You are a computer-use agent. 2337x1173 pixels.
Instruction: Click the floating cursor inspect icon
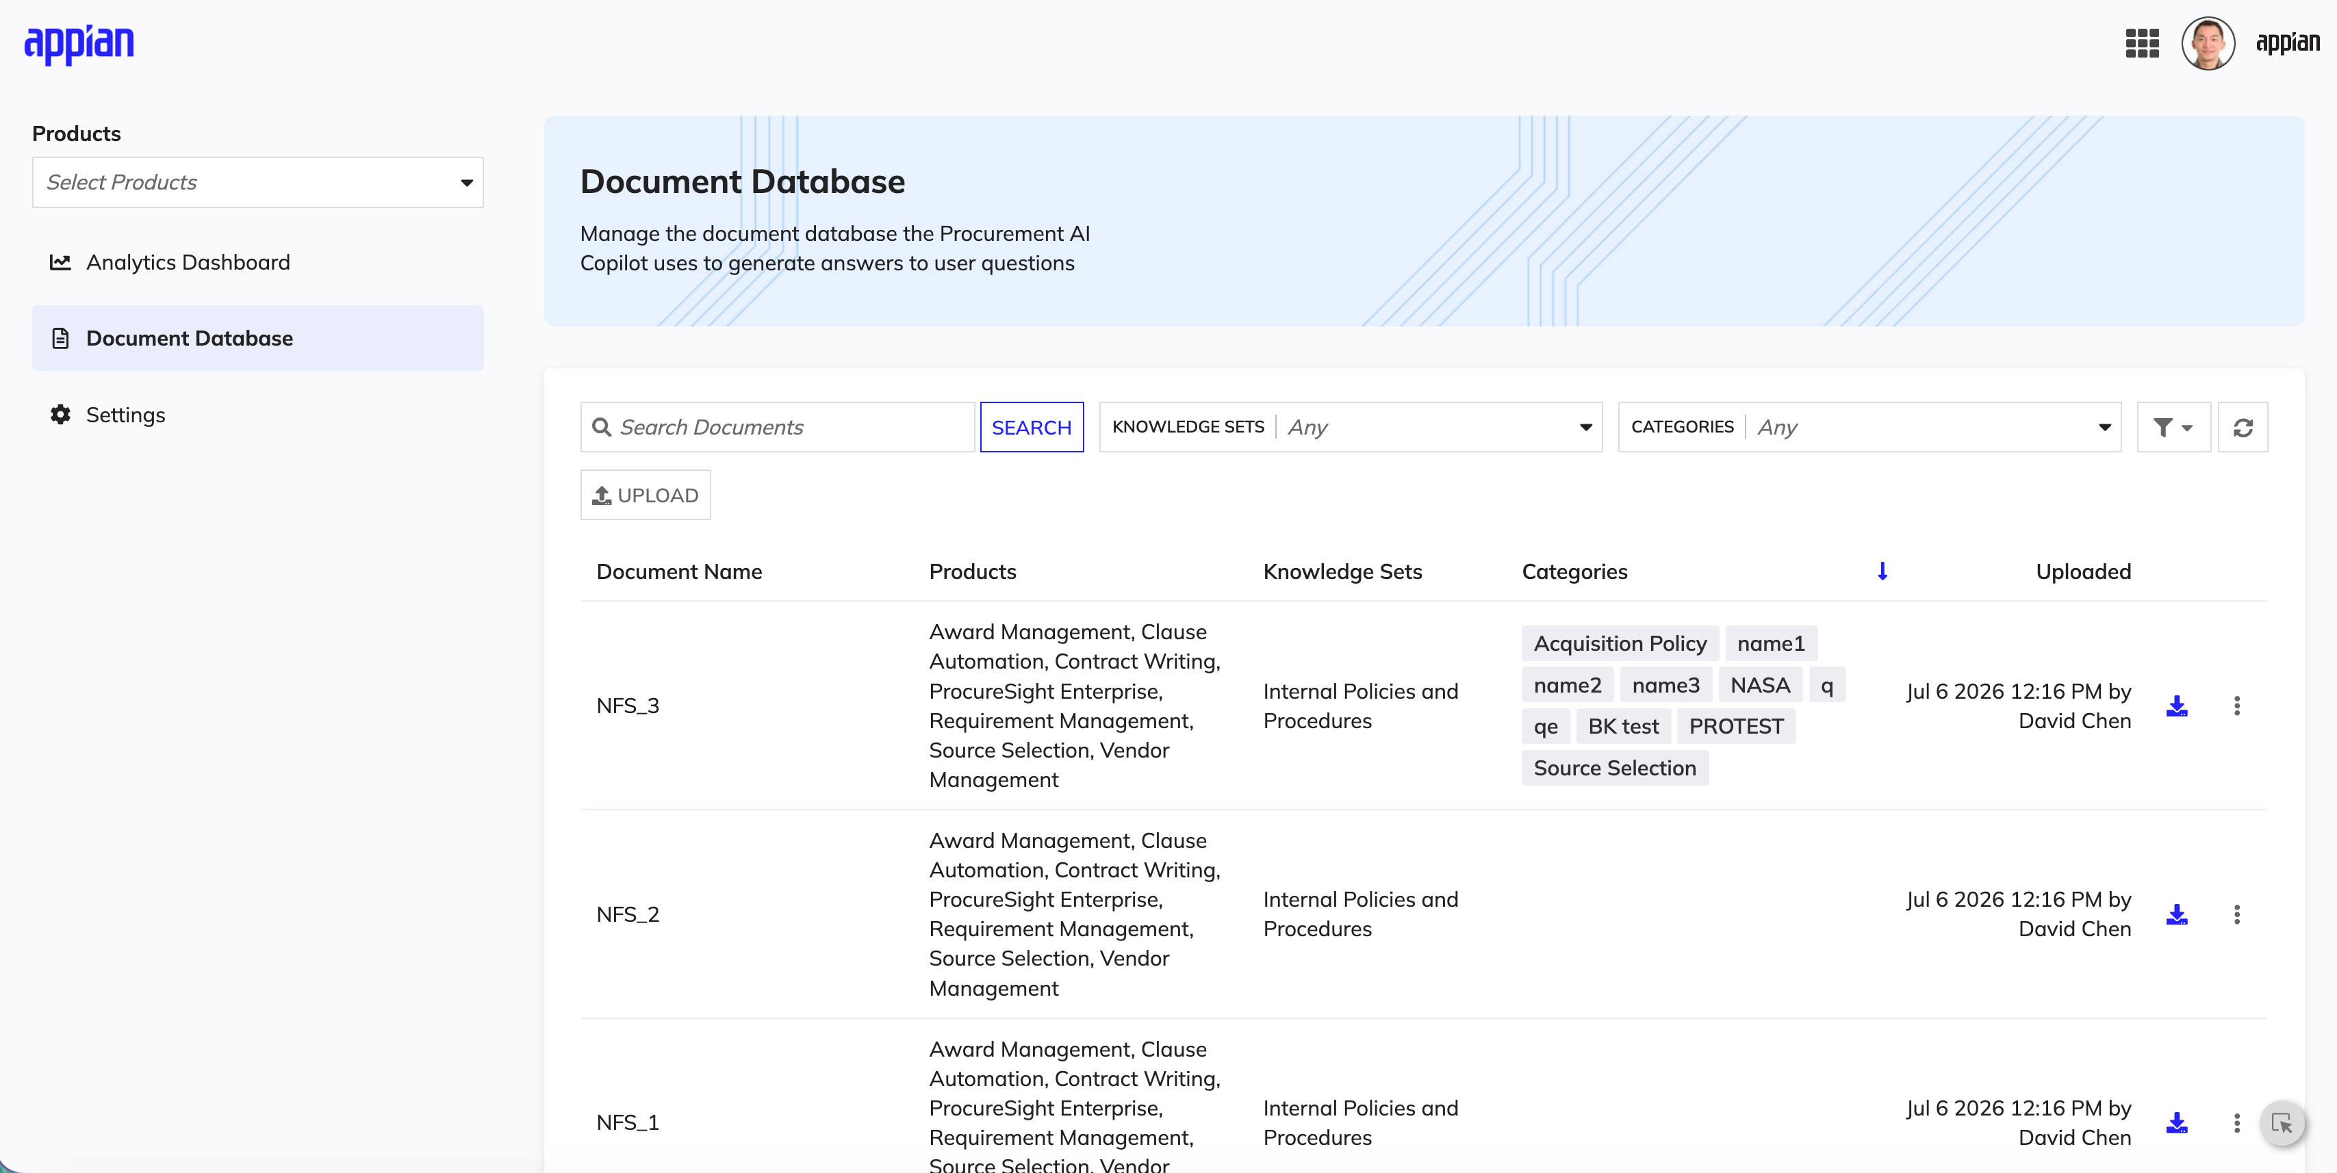coord(2282,1124)
